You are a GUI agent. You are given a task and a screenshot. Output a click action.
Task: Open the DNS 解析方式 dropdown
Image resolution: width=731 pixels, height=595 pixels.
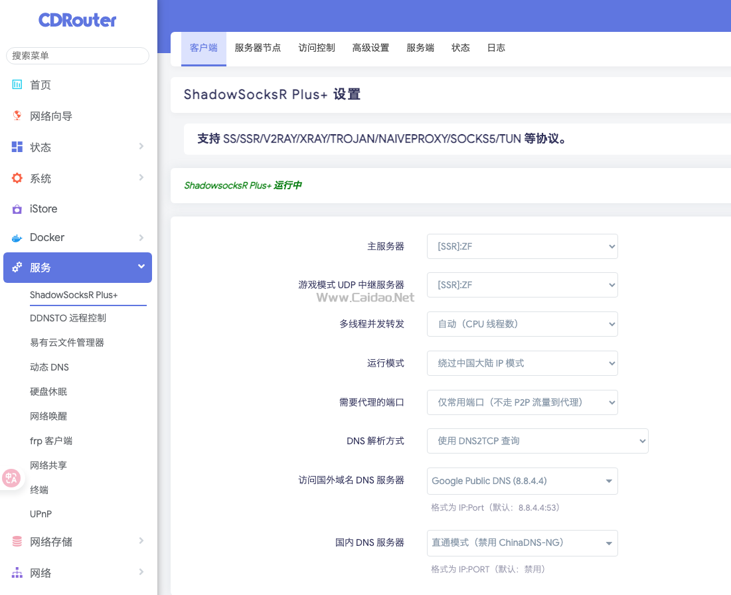tap(537, 441)
